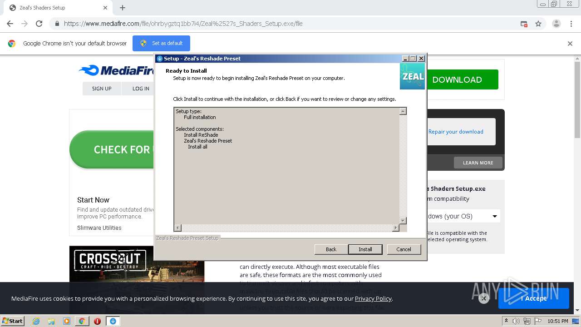
Task: Open the media player taskbar icon
Action: (x=67, y=321)
